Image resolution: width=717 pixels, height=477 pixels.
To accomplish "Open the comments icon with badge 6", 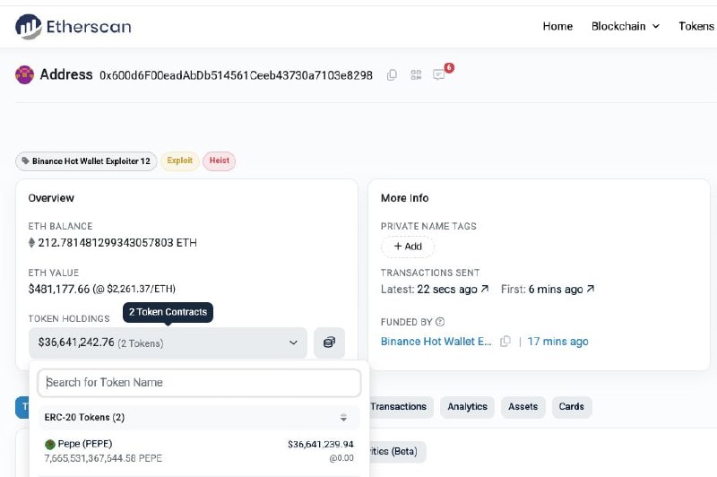I will pyautogui.click(x=439, y=74).
